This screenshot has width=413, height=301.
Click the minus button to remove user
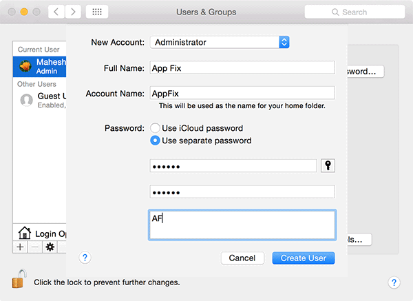(34, 247)
